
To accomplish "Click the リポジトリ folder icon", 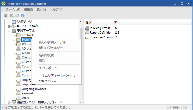I will 14,22.
